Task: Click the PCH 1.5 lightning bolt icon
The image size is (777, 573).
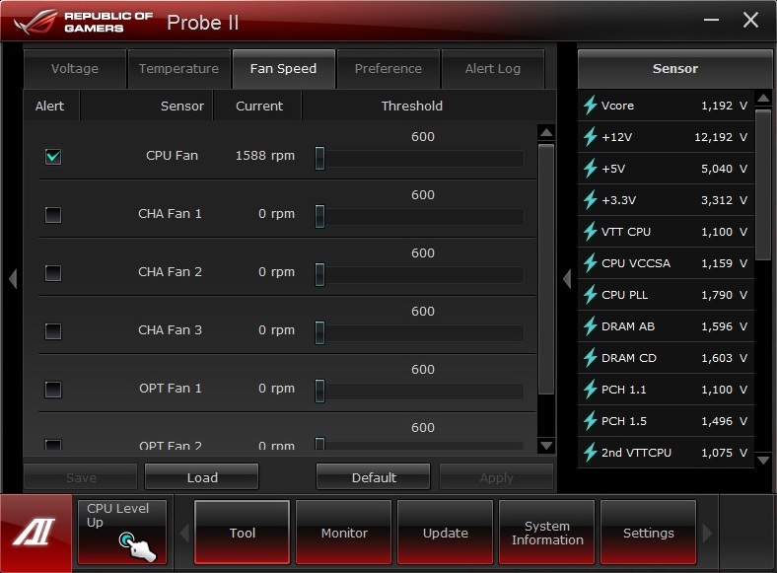Action: click(591, 421)
